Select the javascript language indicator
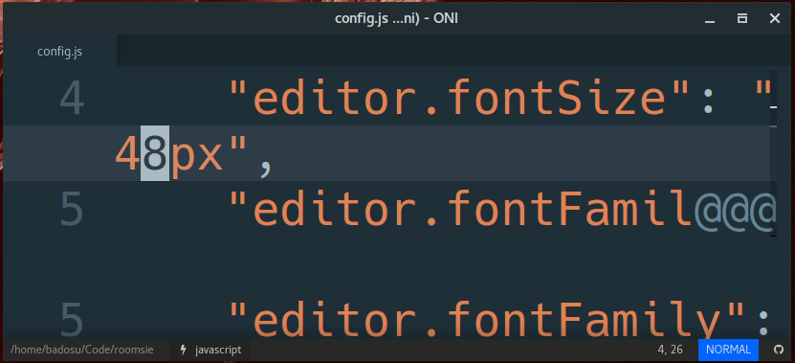This screenshot has height=363, width=795. pyautogui.click(x=218, y=350)
